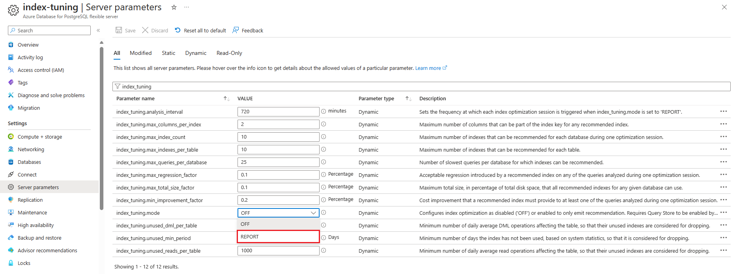The height and width of the screenshot is (274, 737).
Task: Switch to the Modified tab
Action: [x=141, y=53]
